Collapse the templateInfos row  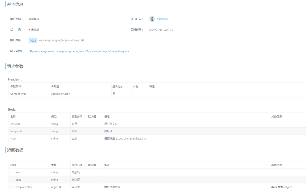(x=12, y=187)
